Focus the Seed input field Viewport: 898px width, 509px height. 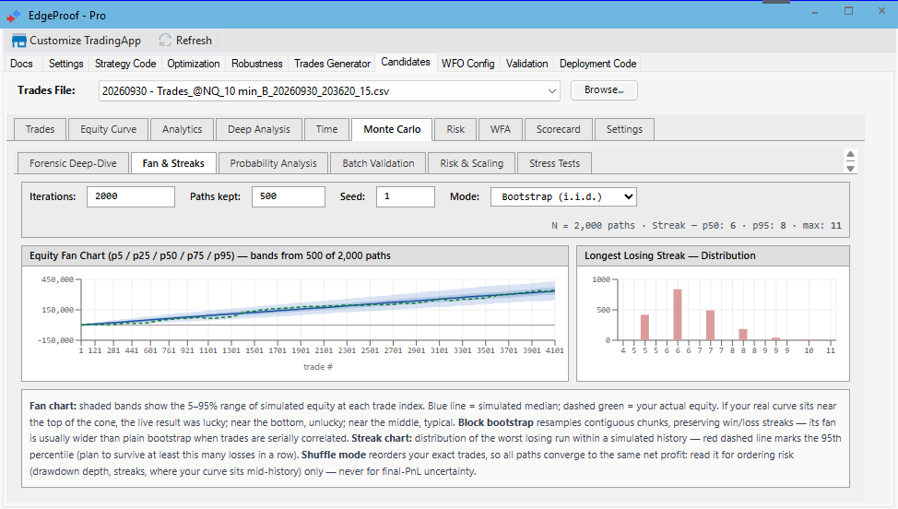[x=405, y=196]
